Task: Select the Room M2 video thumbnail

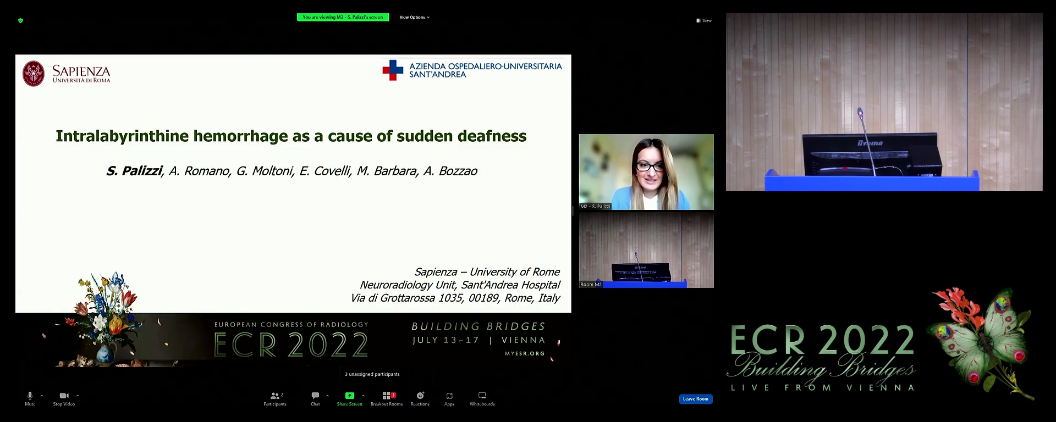Action: click(x=646, y=250)
